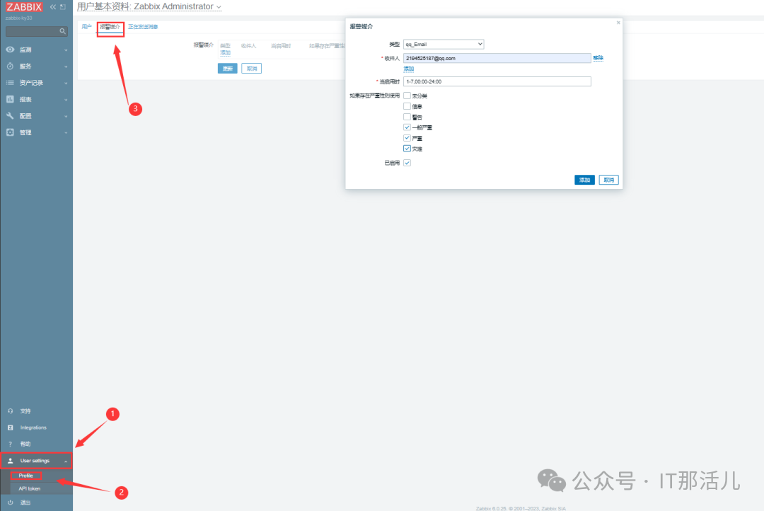Click the Zabbix 6.0.25 footer text
Image resolution: width=764 pixels, height=511 pixels.
pos(521,508)
